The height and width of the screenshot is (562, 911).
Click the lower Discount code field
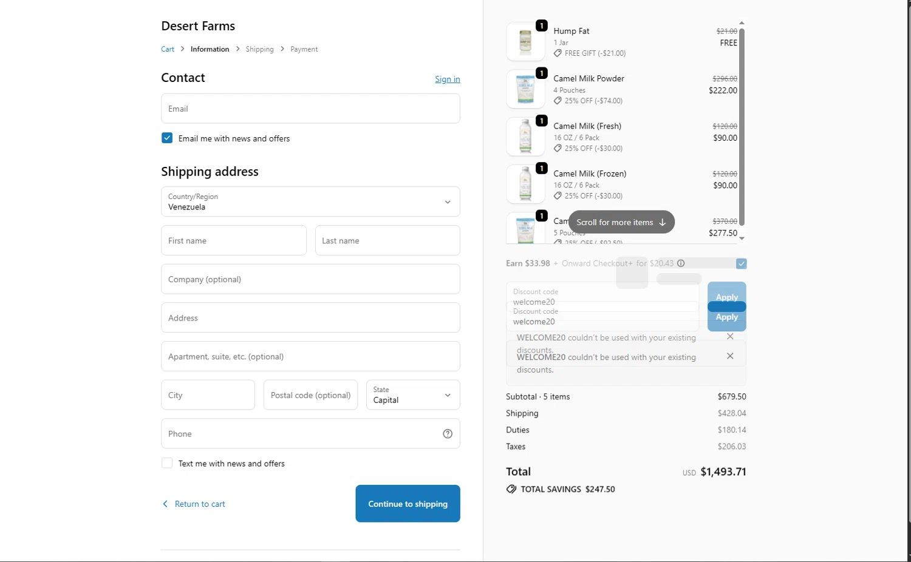click(x=602, y=317)
